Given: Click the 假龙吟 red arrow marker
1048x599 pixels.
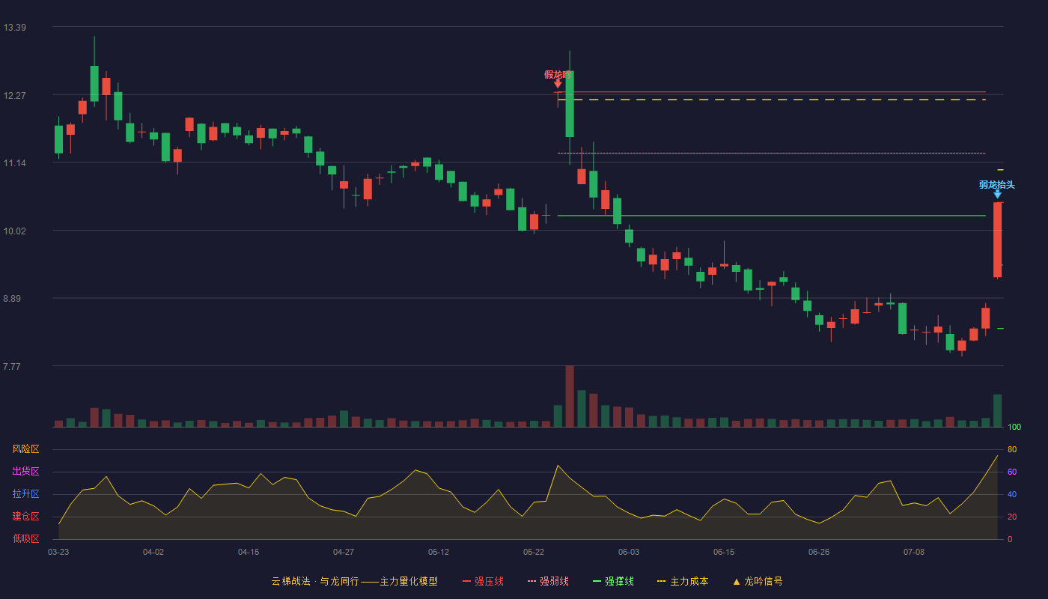Looking at the screenshot, I should 558,84.
